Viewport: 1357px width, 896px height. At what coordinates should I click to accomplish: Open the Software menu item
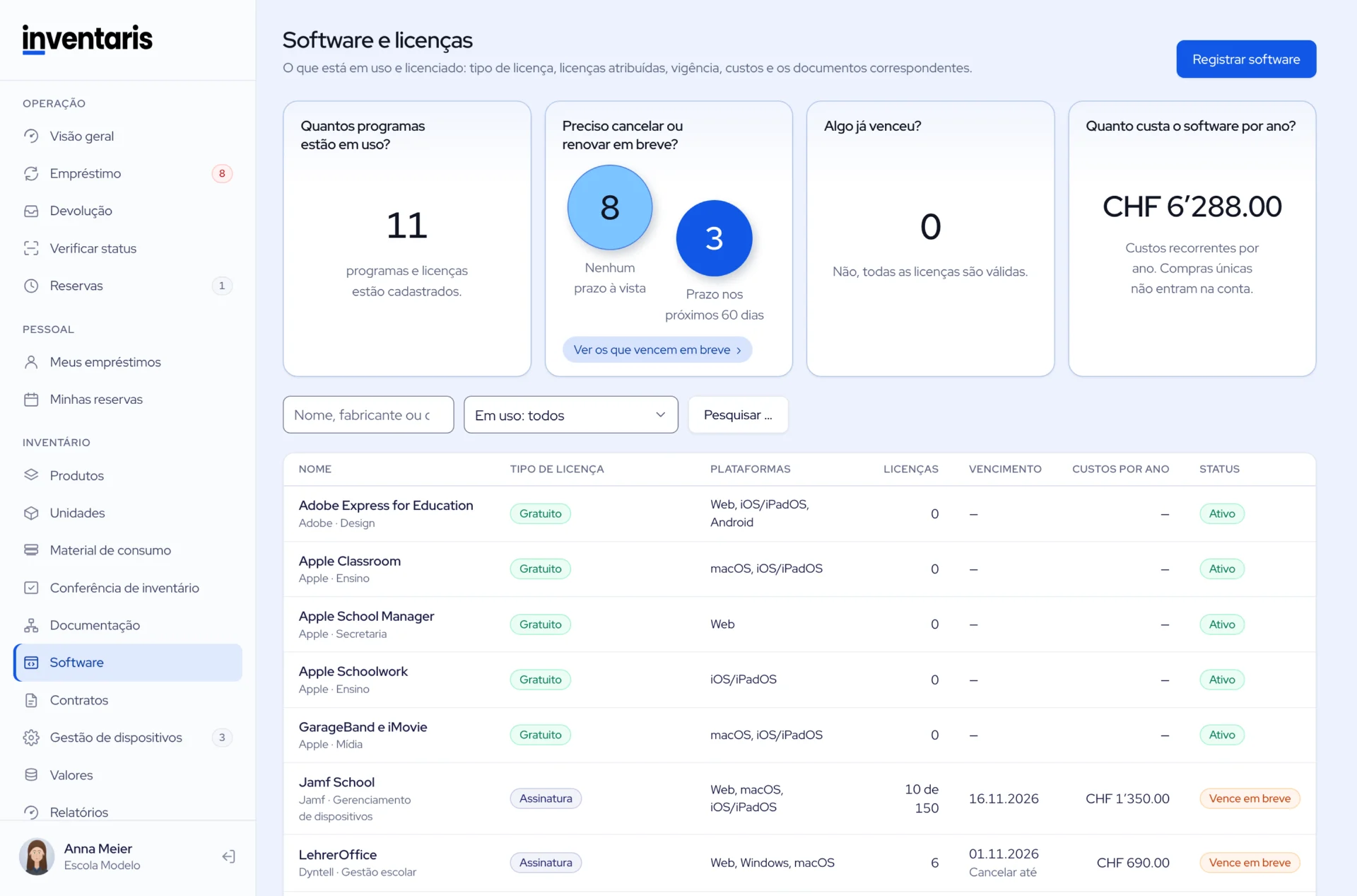tap(128, 663)
